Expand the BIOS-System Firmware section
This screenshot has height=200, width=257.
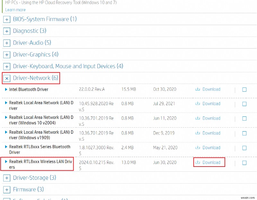[7, 19]
